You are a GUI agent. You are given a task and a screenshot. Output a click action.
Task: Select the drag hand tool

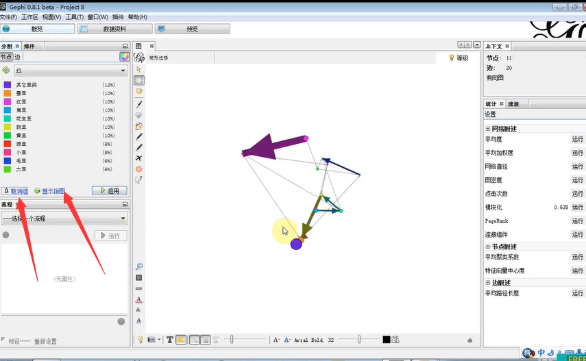click(x=139, y=91)
